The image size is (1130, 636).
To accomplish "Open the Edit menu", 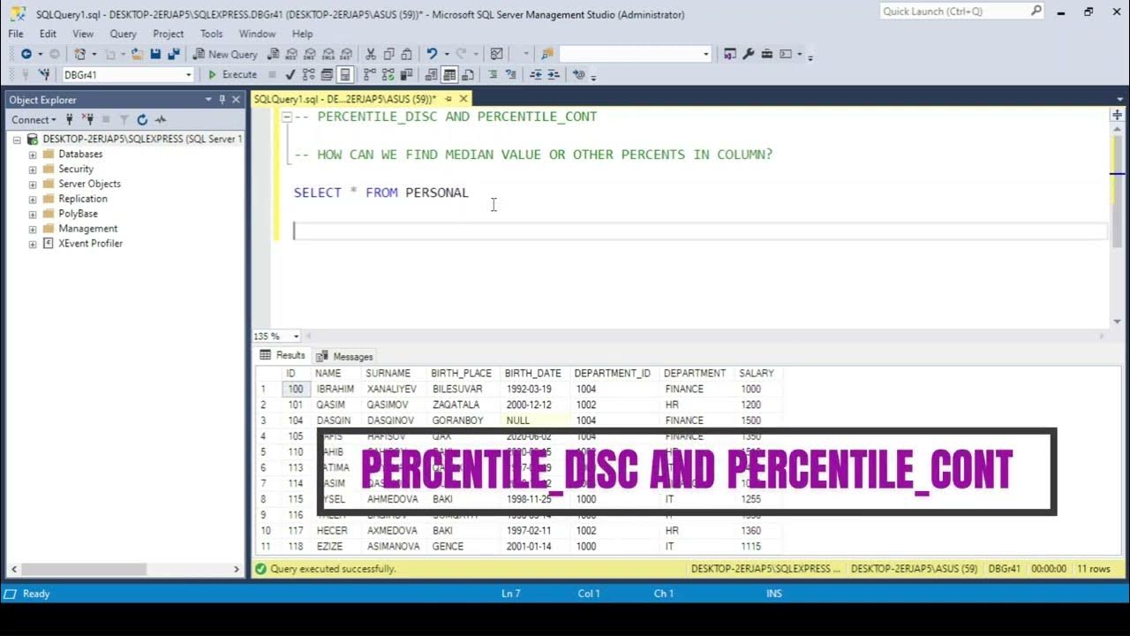I will click(48, 34).
